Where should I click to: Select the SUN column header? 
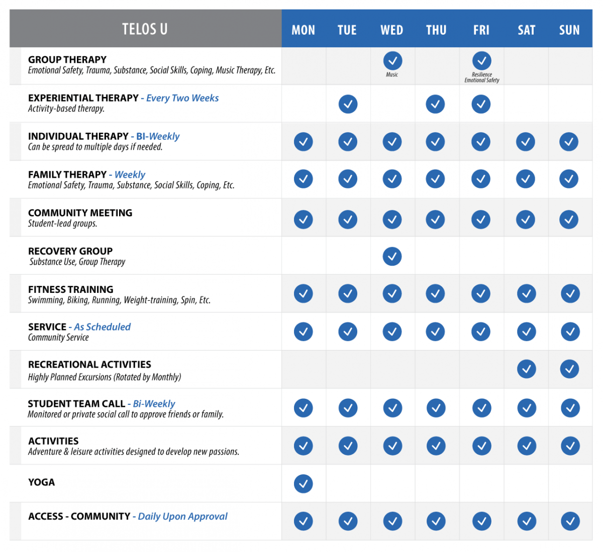pyautogui.click(x=569, y=30)
